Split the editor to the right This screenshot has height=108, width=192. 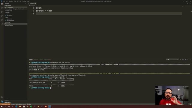(x=188, y=4)
